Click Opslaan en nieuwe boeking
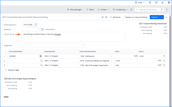The image size is (172, 107). click(136, 17)
